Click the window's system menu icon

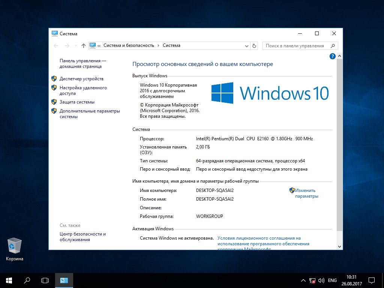55,33
